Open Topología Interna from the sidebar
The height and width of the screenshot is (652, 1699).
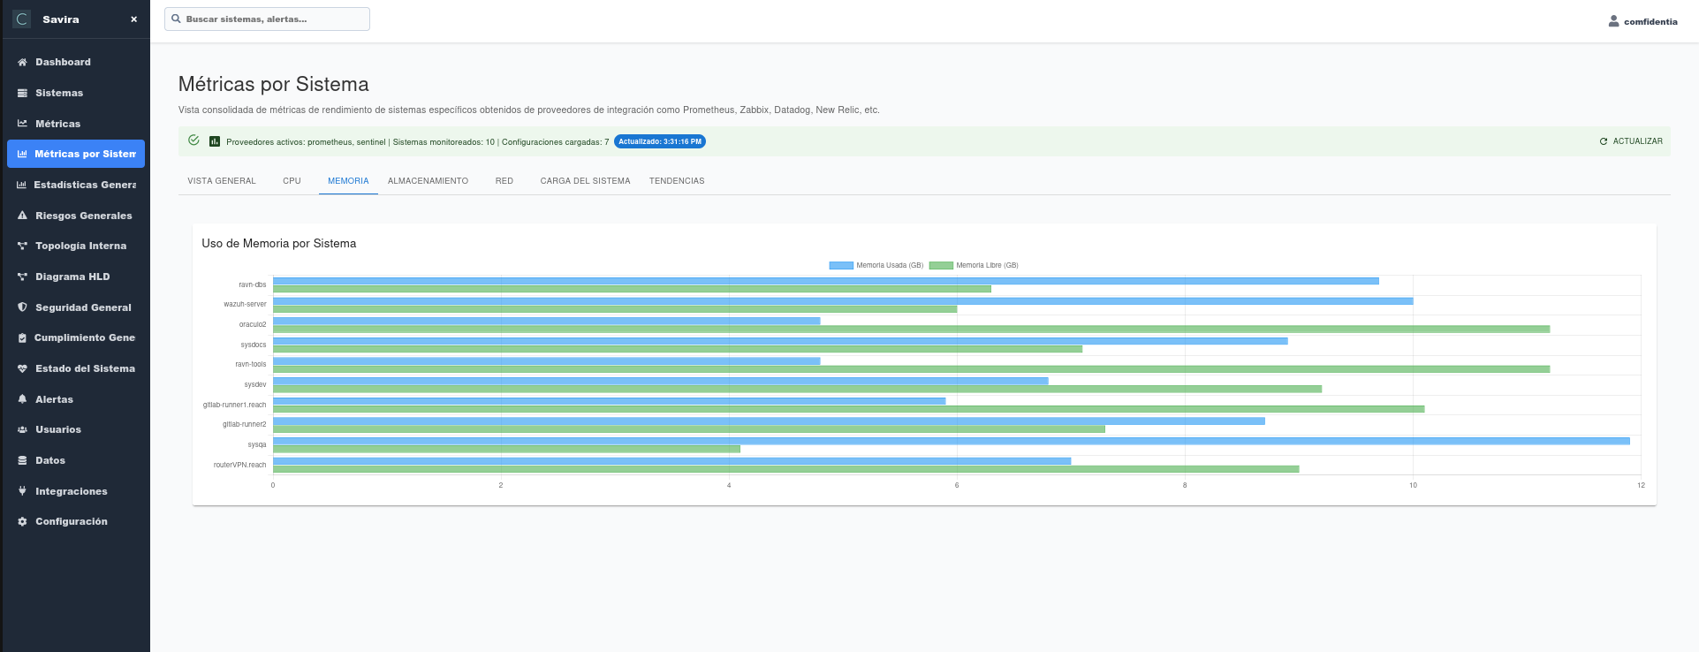[80, 246]
